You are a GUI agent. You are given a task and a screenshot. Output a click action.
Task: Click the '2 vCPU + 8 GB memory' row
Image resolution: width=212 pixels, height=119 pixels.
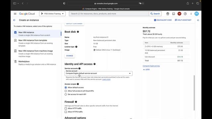coord(166,46)
